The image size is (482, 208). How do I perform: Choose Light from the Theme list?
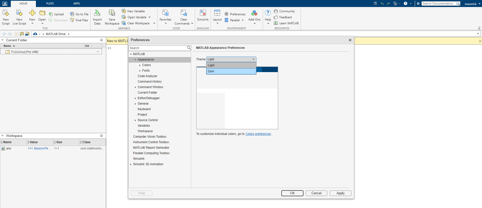(x=231, y=65)
